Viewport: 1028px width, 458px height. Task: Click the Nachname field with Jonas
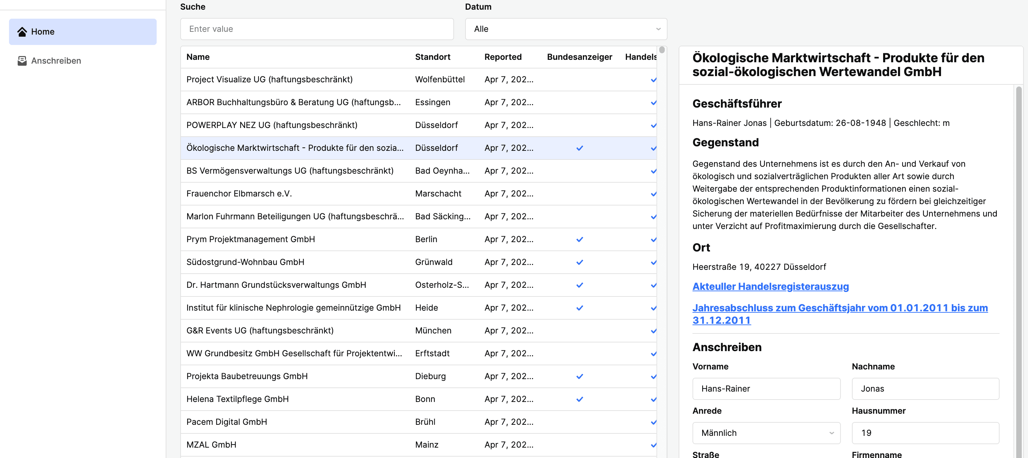[925, 389]
